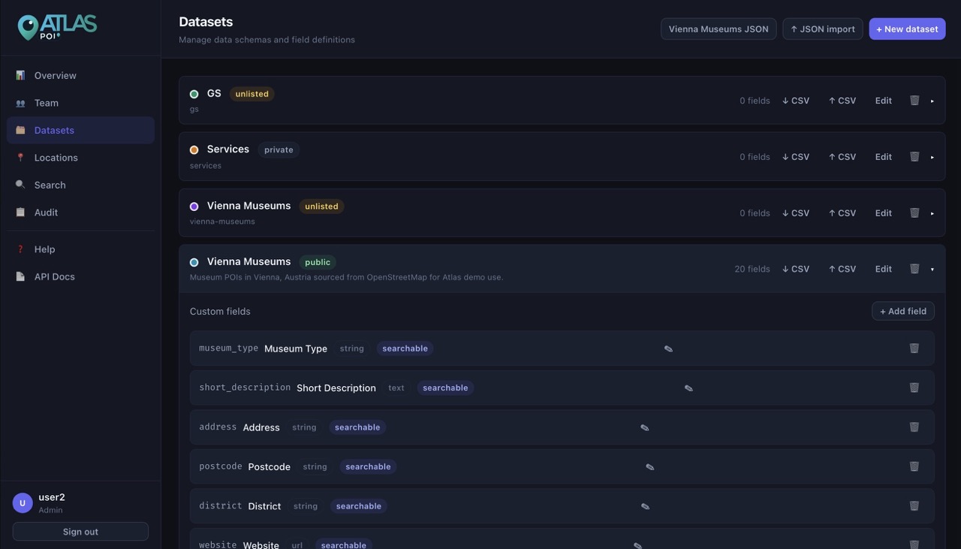Click the Vienna Museums JSON button
Viewport: 961px width, 549px height.
[718, 29]
